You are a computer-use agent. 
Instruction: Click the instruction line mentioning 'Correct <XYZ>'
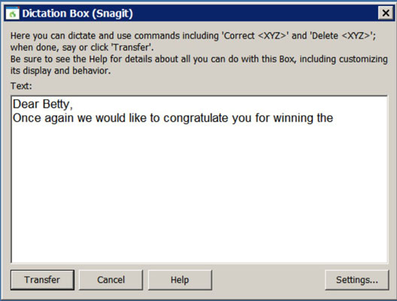pos(193,35)
